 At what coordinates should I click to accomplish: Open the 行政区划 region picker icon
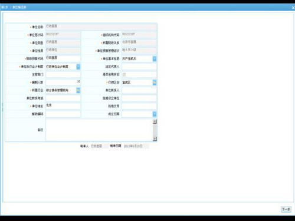(155, 83)
